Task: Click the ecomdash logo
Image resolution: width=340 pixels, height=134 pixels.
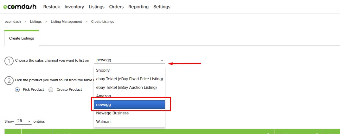Action: tap(20, 7)
